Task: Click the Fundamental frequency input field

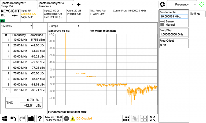Action: click(x=174, y=17)
